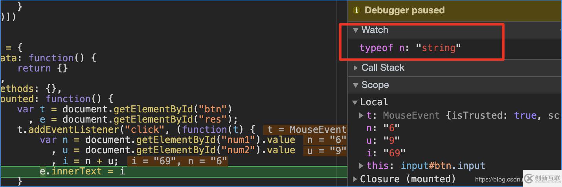562x187 pixels.
Task: Click the Debugger paused info icon
Action: (356, 10)
